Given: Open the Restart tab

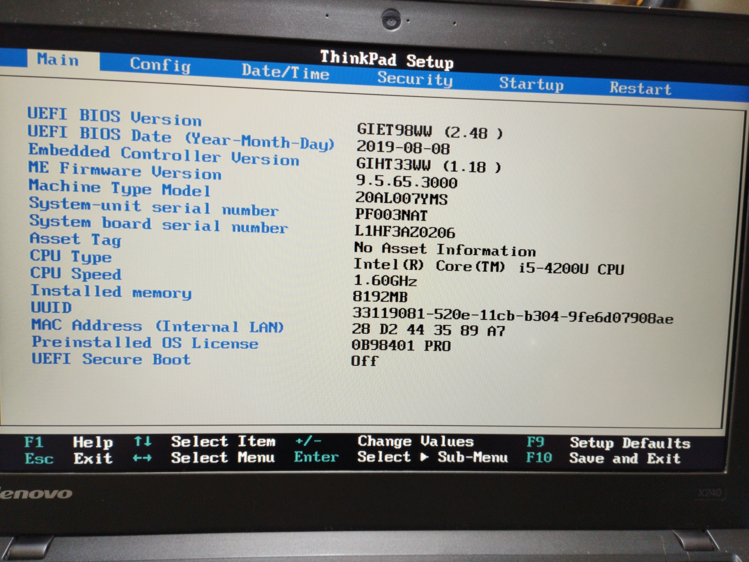Looking at the screenshot, I should coord(640,88).
